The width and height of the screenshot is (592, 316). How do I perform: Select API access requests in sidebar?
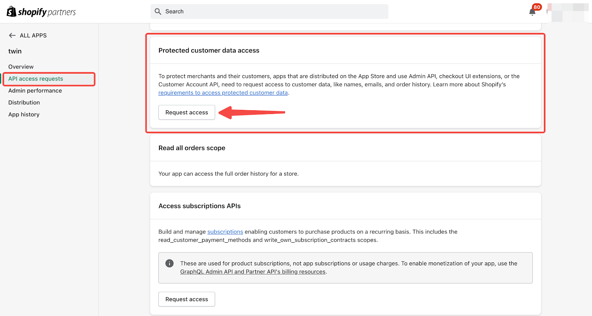coord(36,79)
